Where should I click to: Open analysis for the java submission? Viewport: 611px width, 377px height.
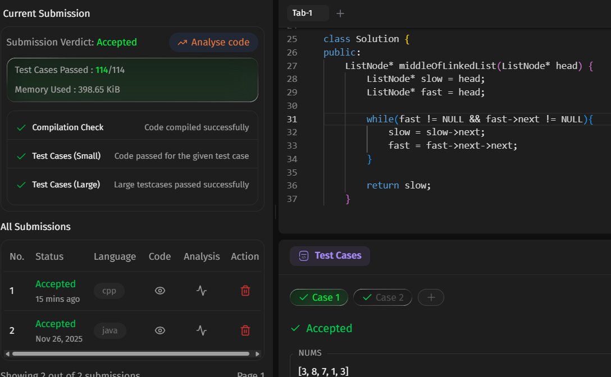202,330
